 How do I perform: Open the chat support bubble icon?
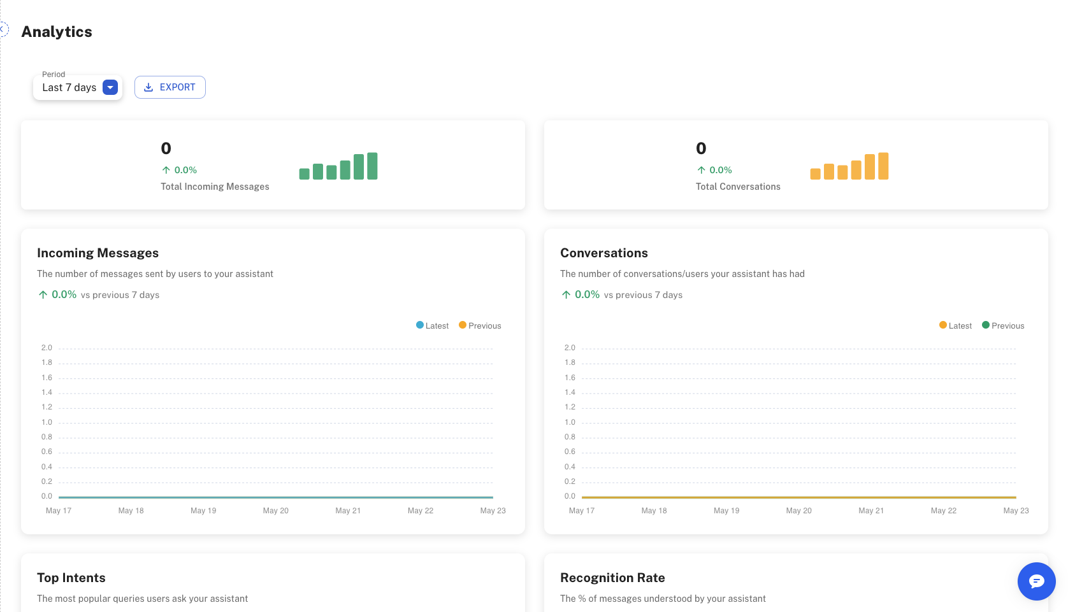point(1036,581)
